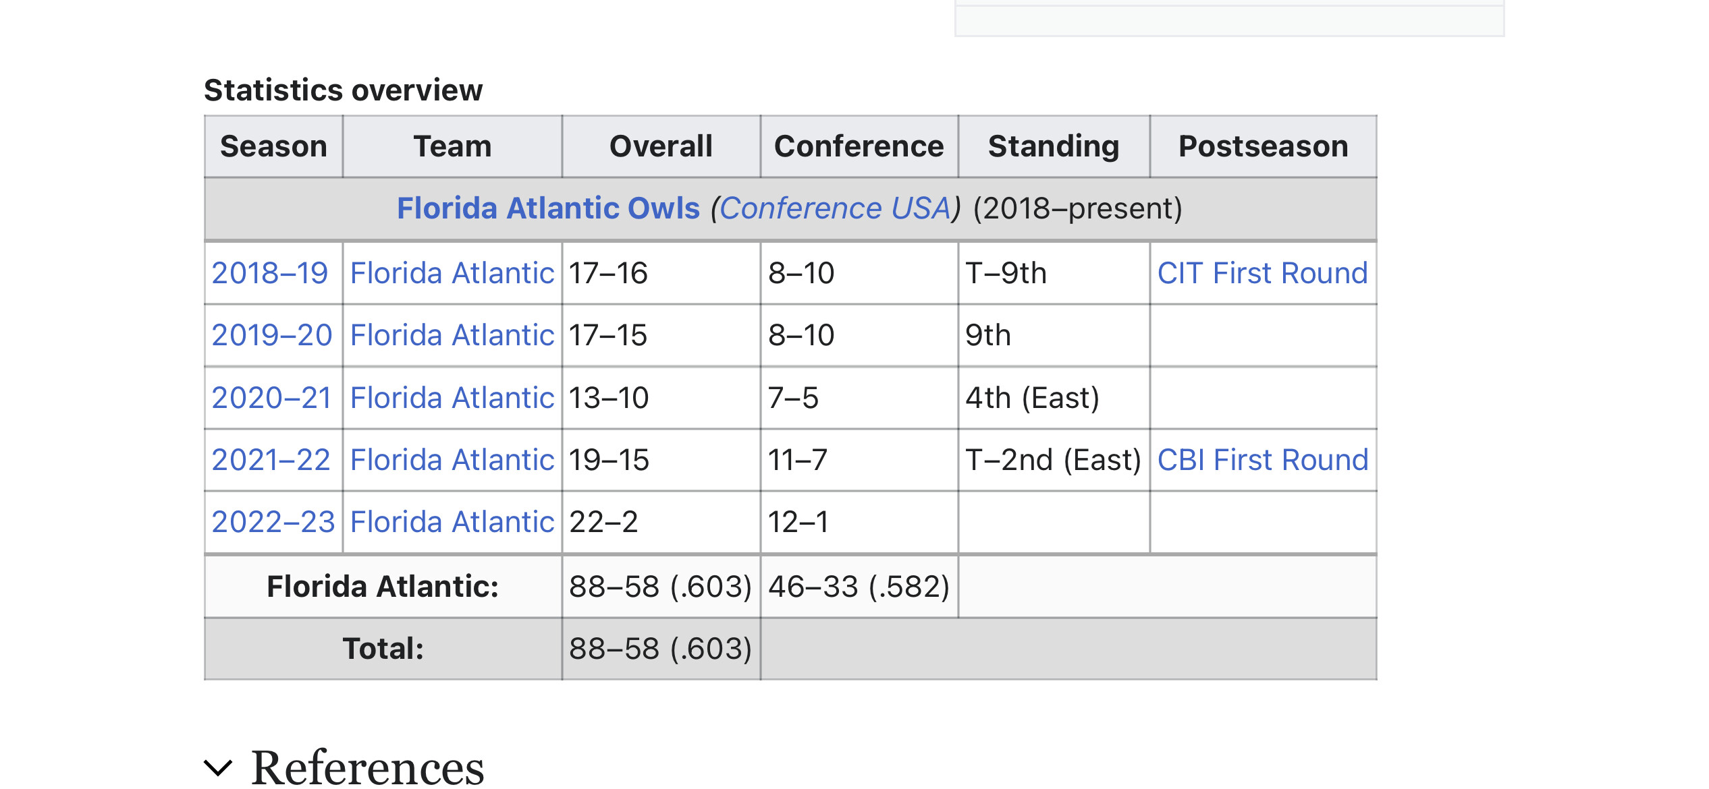The image size is (1709, 789).
Task: Click the Florida Atlantic Owls header link
Action: click(548, 208)
